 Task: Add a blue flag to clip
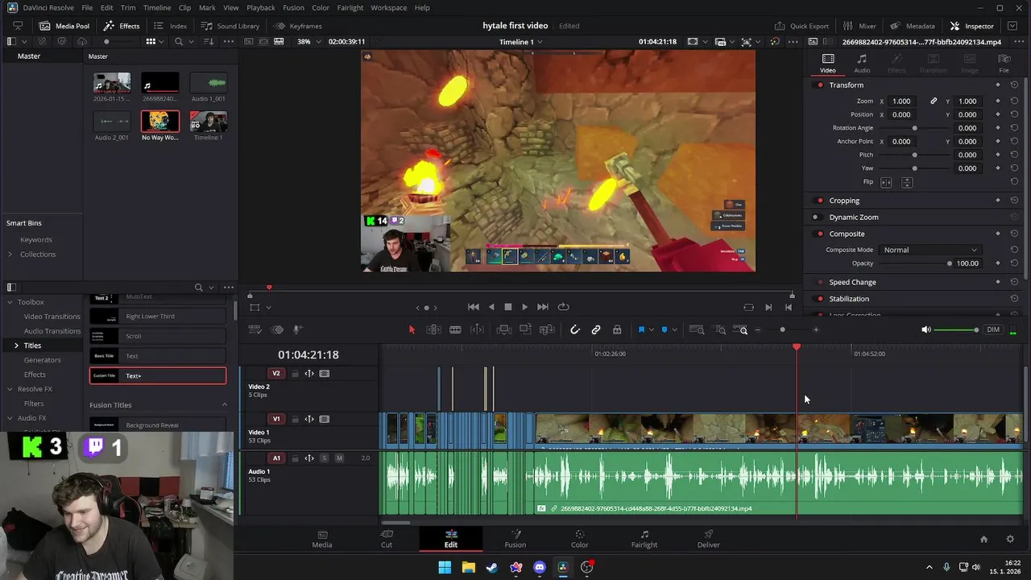(x=641, y=329)
